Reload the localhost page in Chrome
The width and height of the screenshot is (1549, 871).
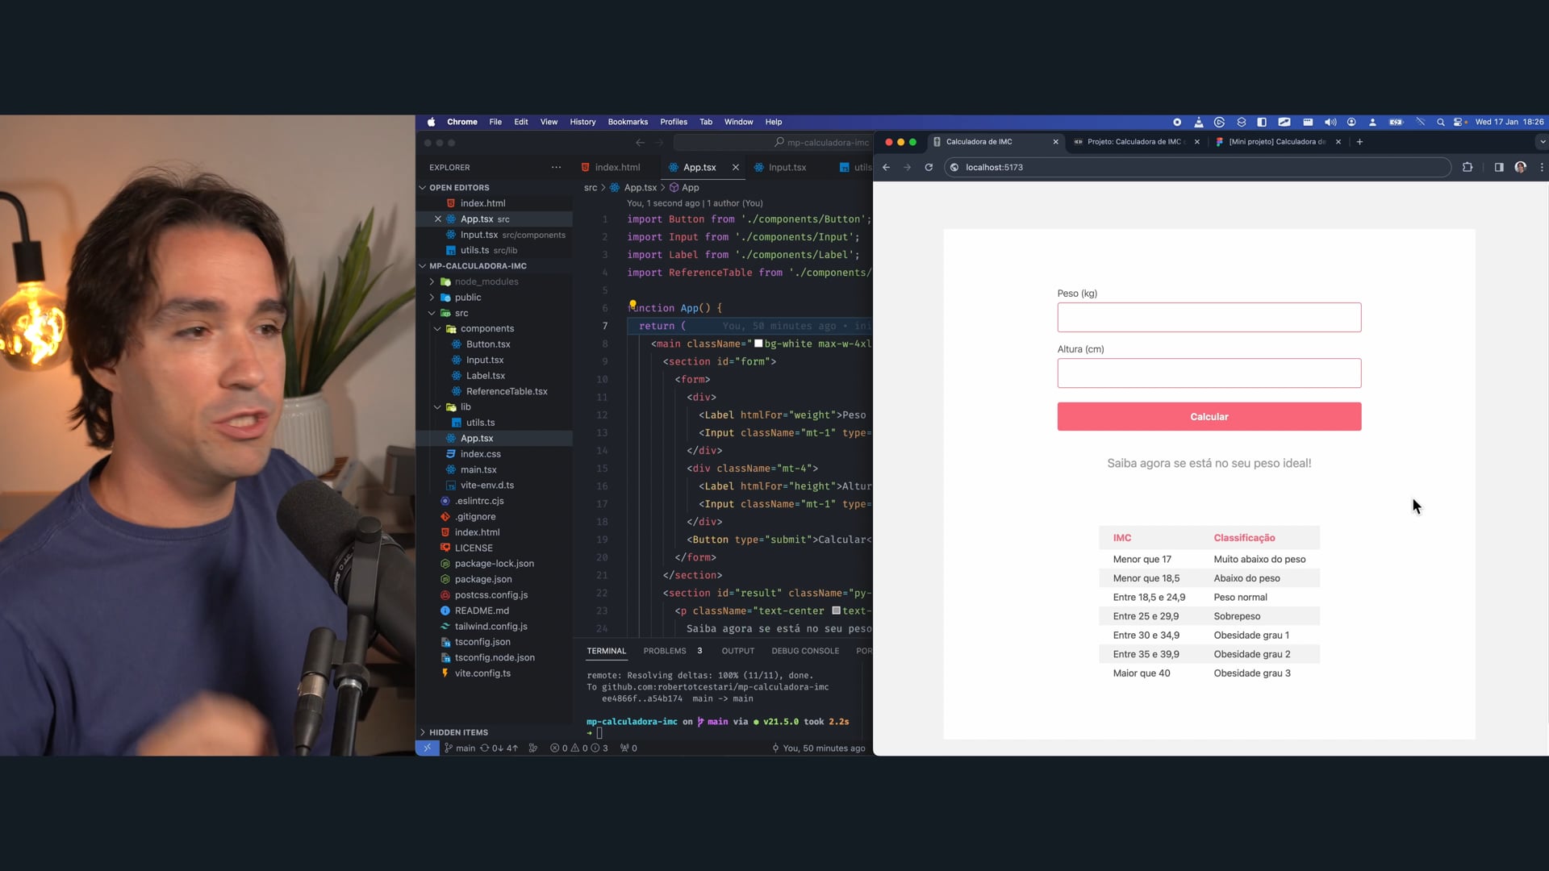pos(929,168)
